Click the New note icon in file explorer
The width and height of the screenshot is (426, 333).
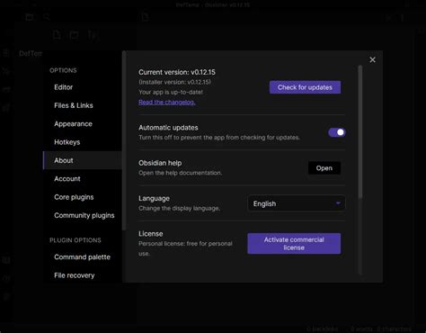click(x=57, y=35)
